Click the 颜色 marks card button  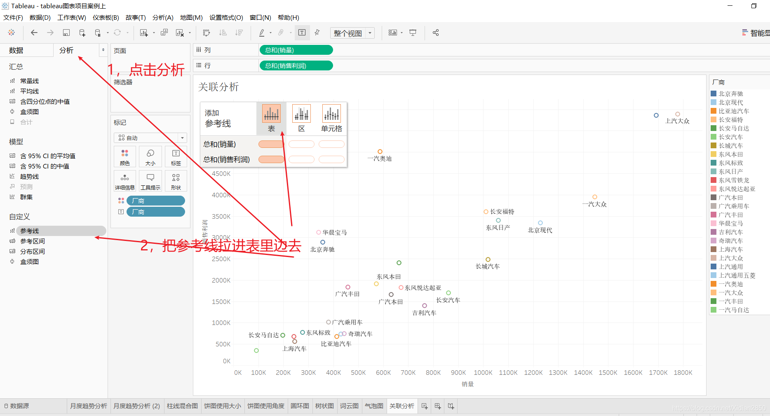point(125,157)
